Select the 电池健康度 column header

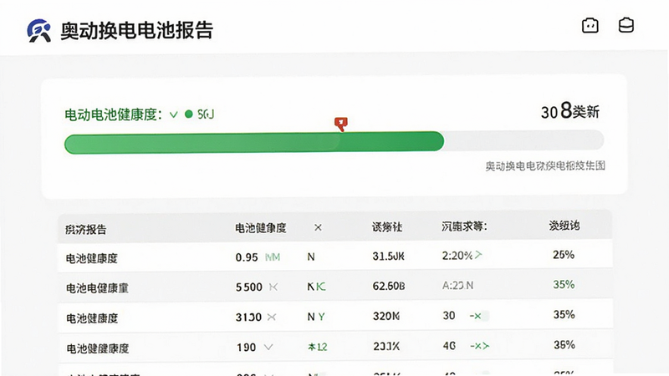click(x=261, y=228)
